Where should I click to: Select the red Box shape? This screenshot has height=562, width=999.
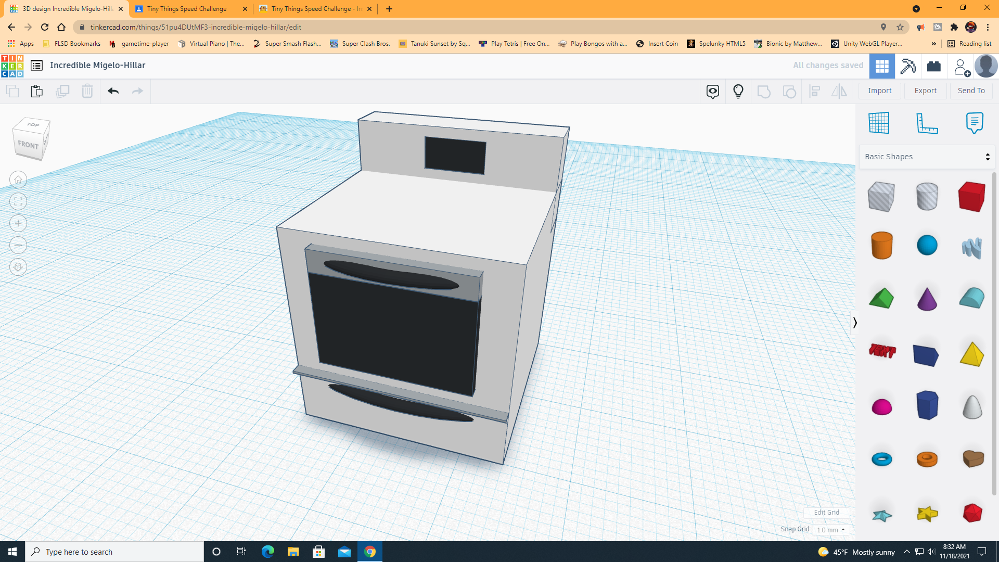coord(971,196)
